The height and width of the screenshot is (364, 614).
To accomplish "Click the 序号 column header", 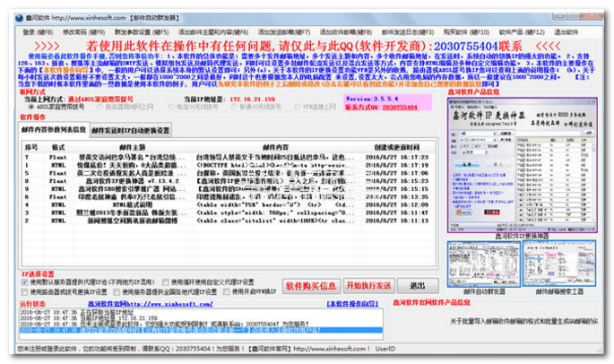I will [31, 147].
